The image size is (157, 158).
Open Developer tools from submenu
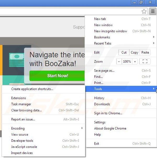(43, 141)
